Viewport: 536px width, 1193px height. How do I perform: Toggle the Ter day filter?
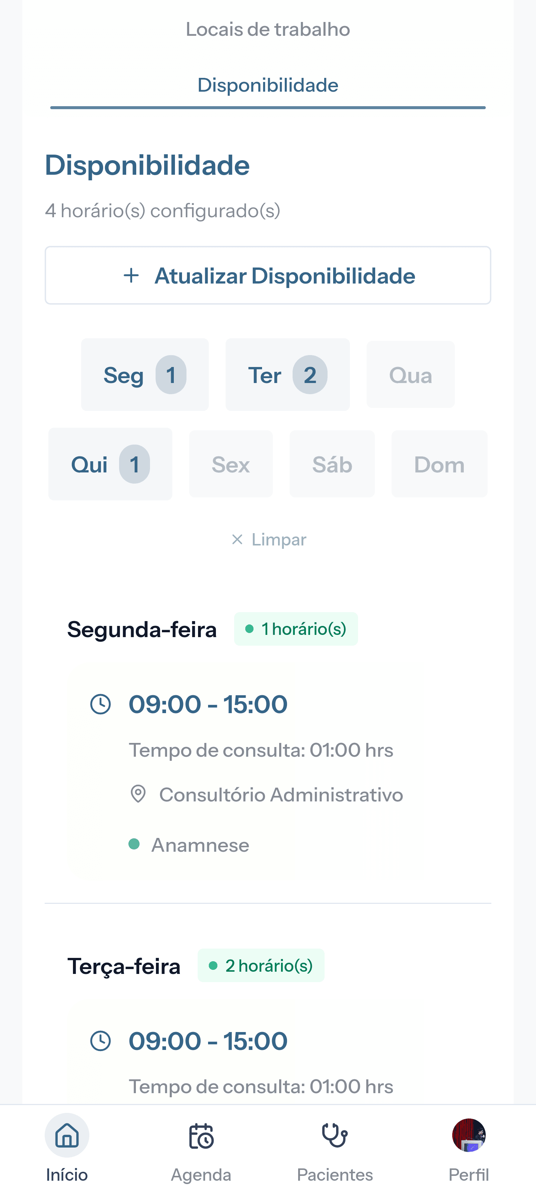[287, 375]
